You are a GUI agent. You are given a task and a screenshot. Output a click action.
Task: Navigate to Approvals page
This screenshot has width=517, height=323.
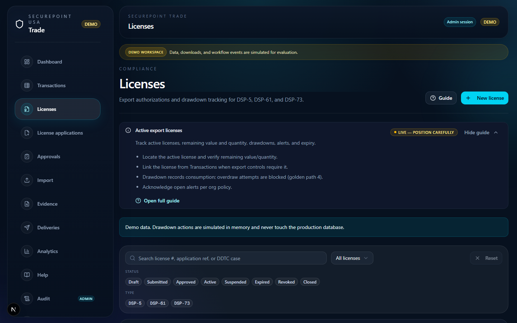pos(57,156)
